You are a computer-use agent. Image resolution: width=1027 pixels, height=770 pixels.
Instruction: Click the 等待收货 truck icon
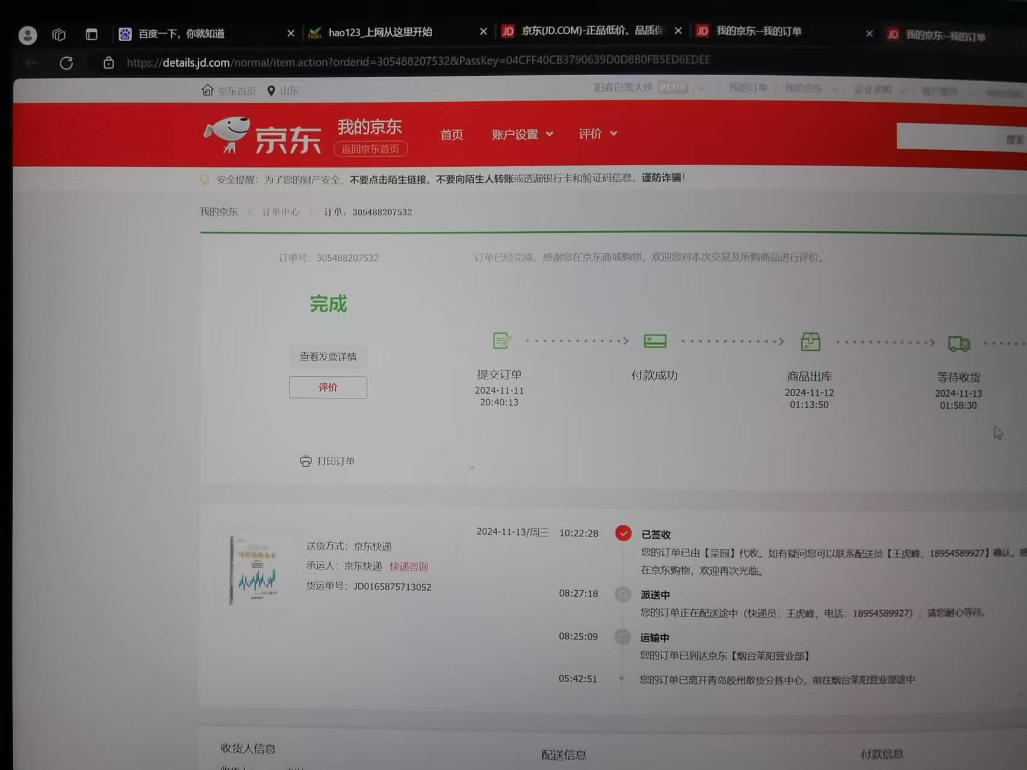pos(959,343)
